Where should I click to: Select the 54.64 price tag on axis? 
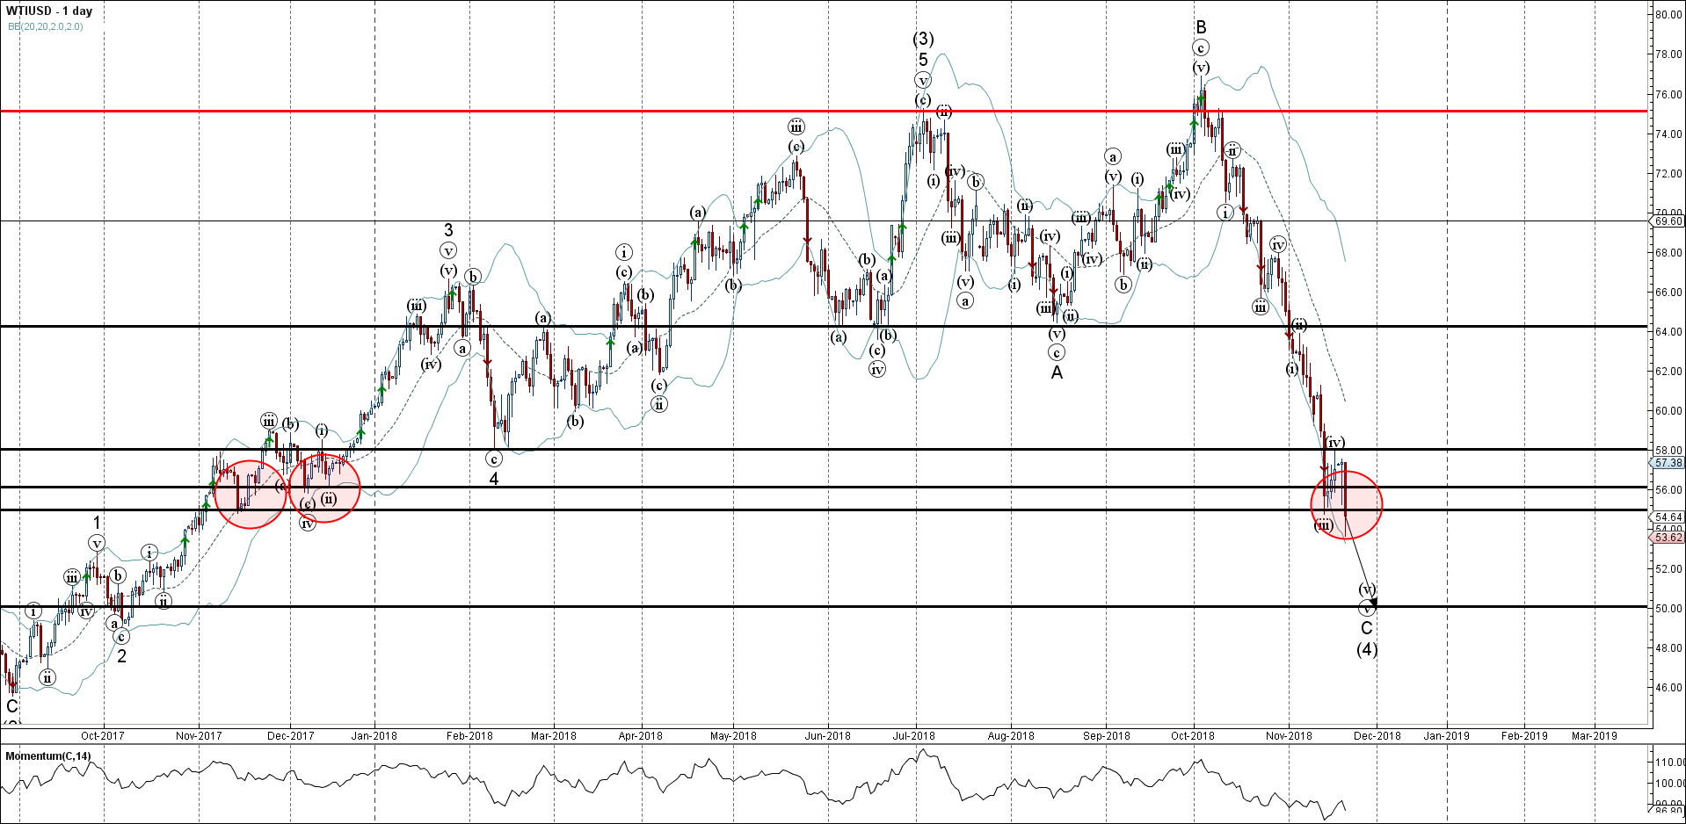click(1668, 517)
